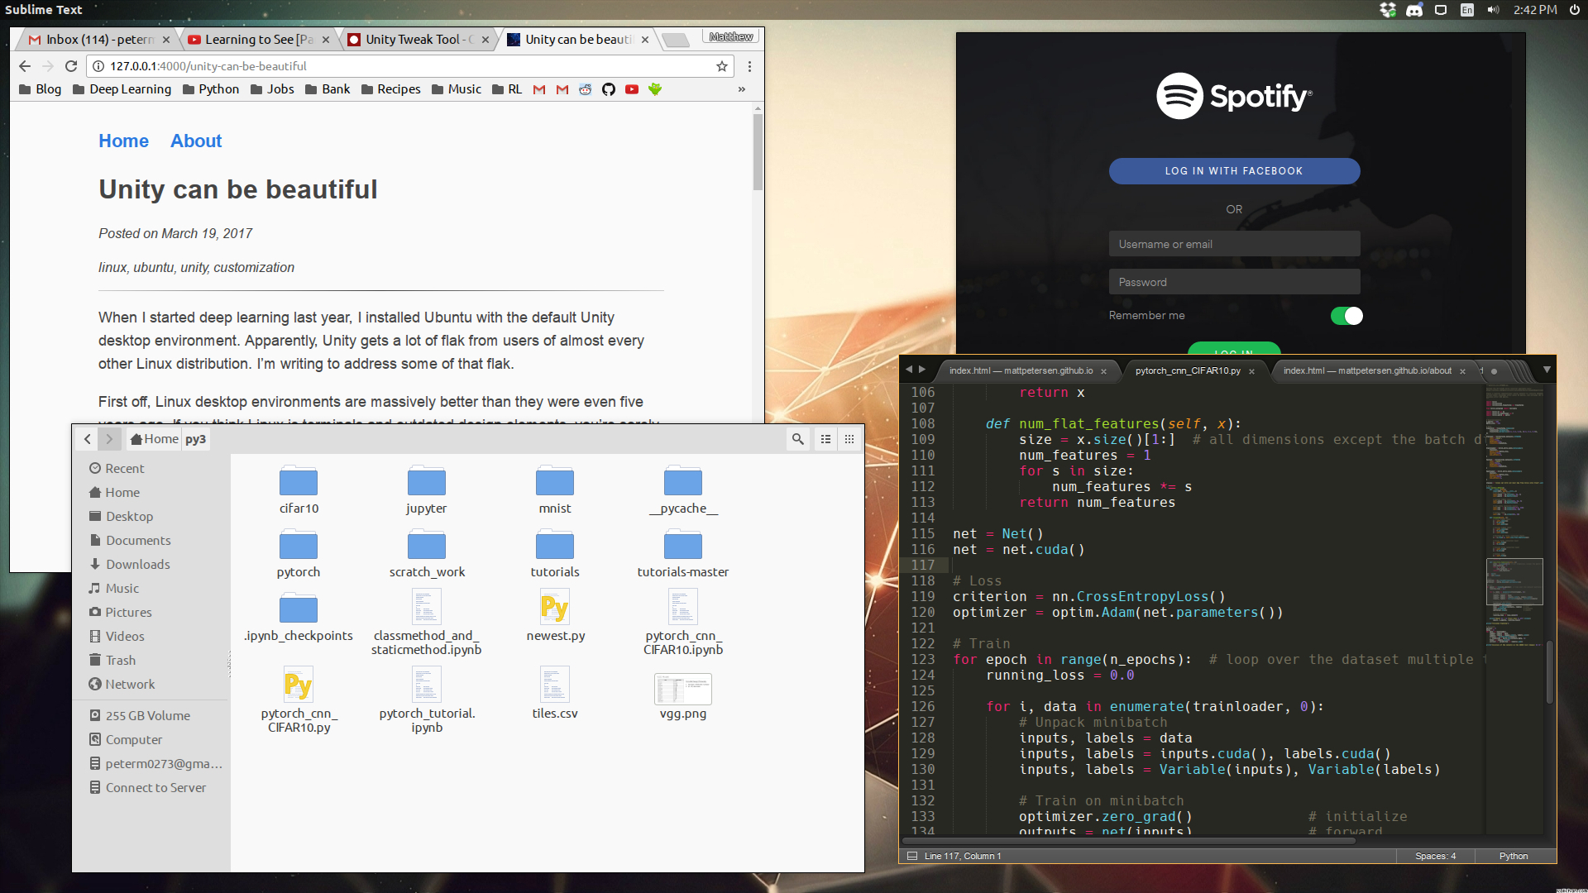Switch to the pytorch_cnn_CIFAR10.py tab

coord(1188,371)
